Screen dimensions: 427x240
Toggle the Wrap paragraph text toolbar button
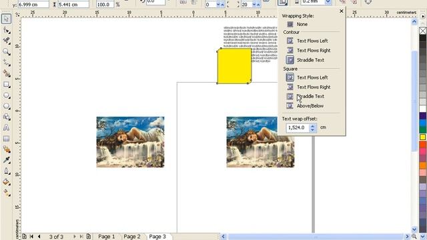[x=283, y=3]
